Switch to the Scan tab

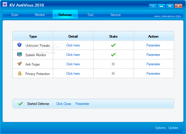[15, 15]
